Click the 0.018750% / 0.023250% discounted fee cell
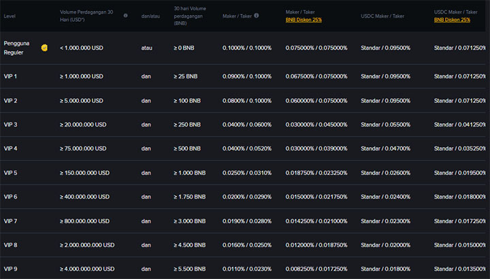This screenshot has height=279, width=490. click(316, 173)
